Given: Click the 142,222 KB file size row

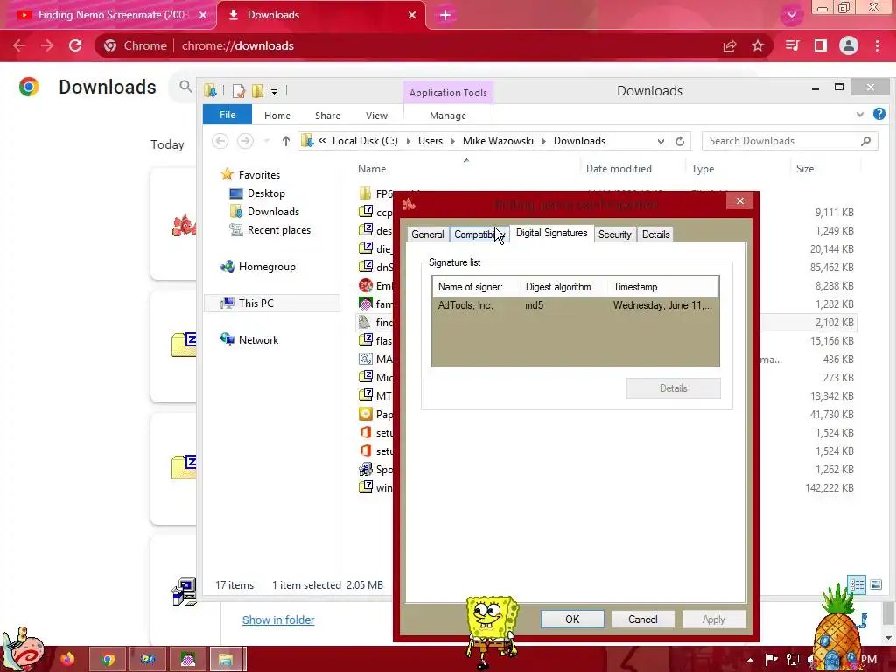Looking at the screenshot, I should point(829,488).
